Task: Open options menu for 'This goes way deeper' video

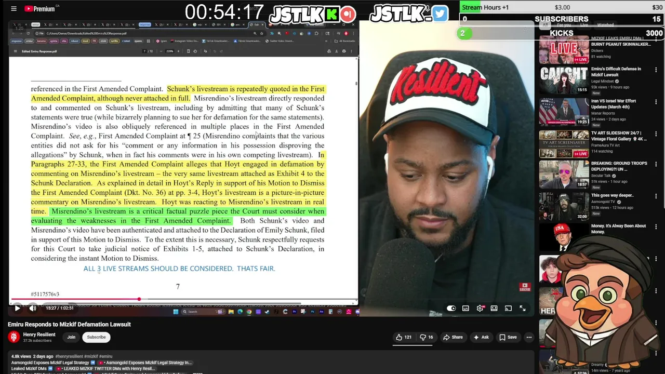Action: 656,196
